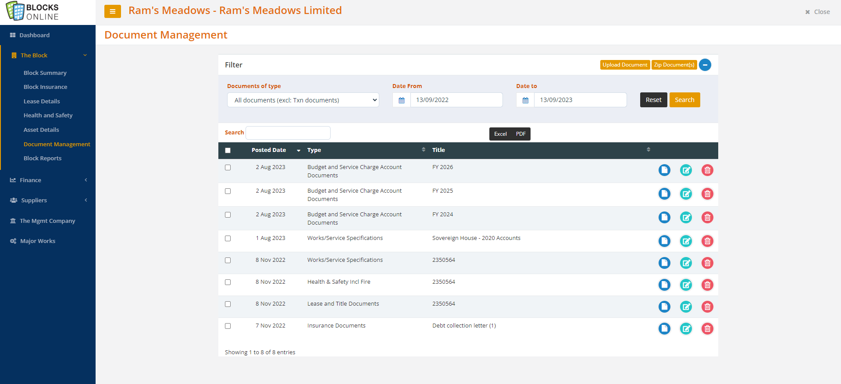Expand the Finance sidebar section
Image resolution: width=841 pixels, height=384 pixels.
coord(48,180)
